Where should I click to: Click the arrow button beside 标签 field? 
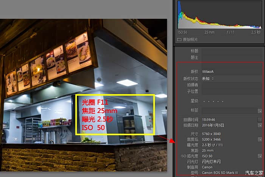260,111
